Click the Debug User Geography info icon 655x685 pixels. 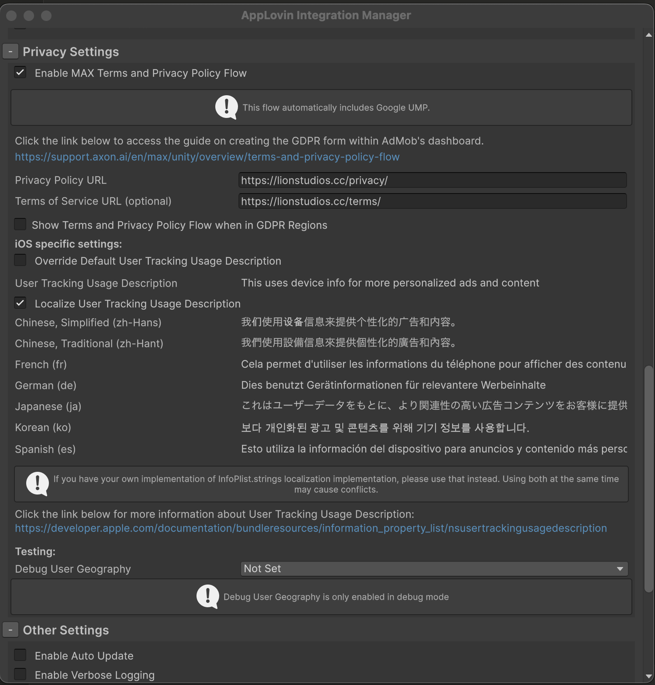click(x=208, y=596)
